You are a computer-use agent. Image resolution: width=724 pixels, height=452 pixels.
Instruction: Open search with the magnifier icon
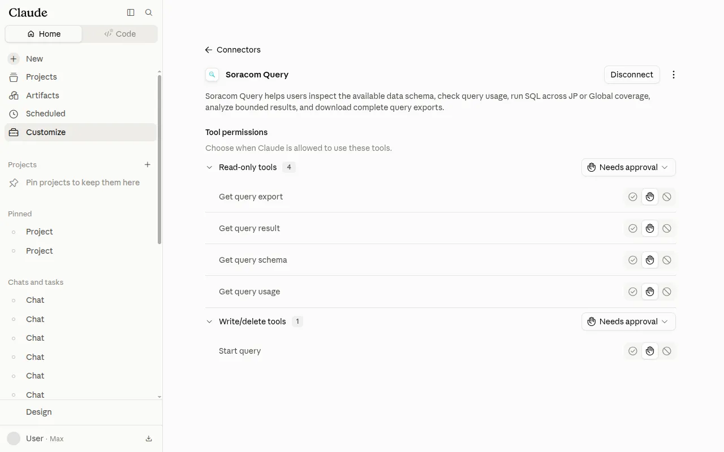pyautogui.click(x=149, y=12)
